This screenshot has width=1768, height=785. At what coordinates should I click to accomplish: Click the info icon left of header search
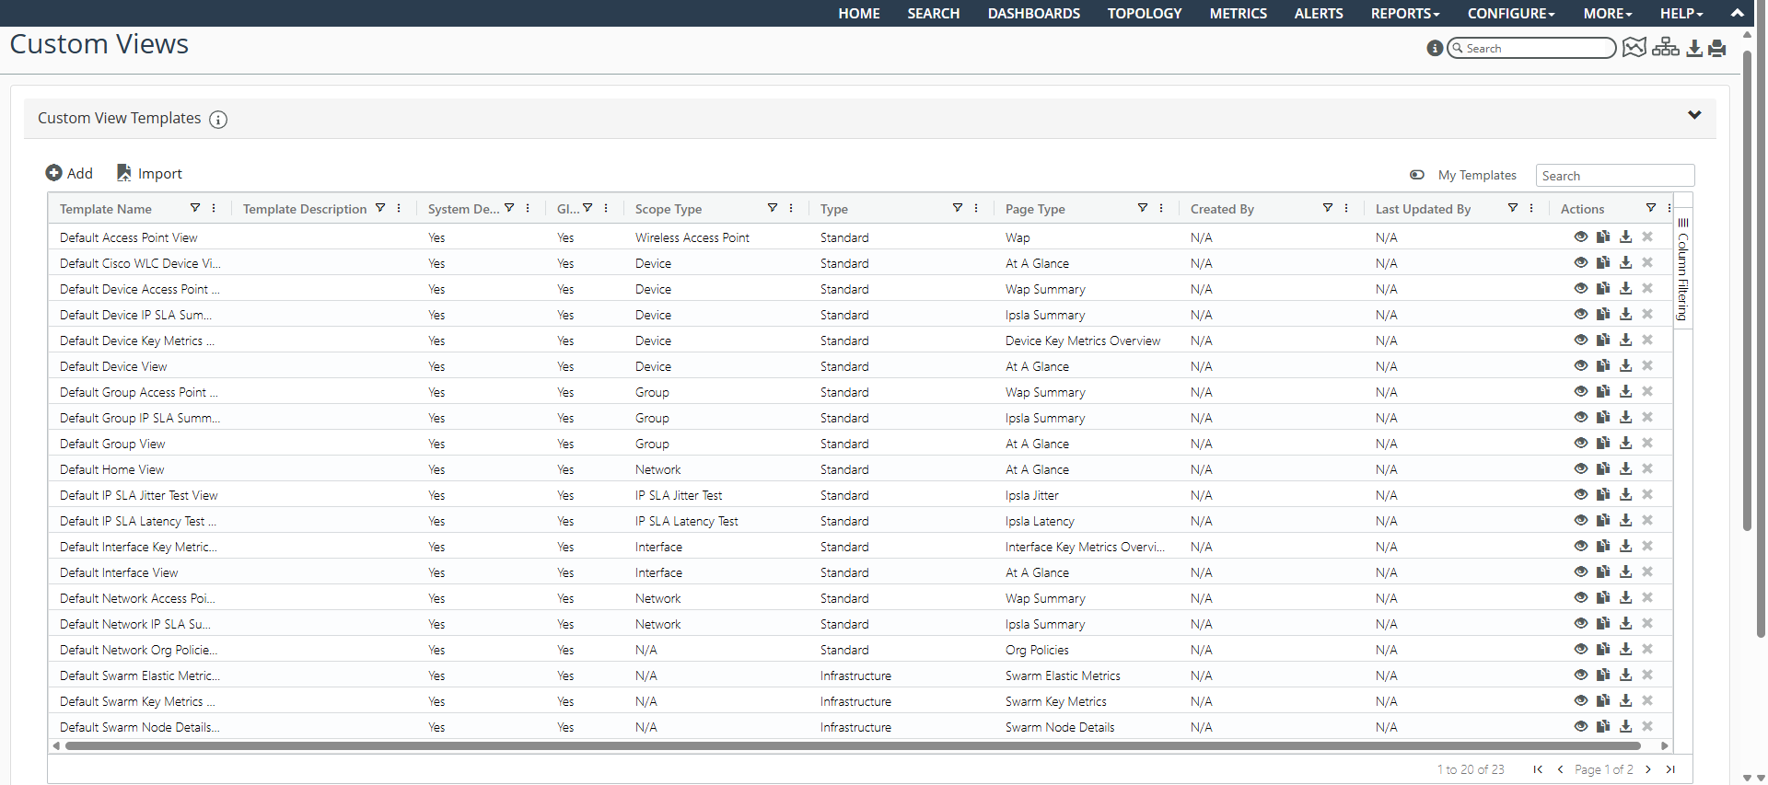click(1434, 48)
